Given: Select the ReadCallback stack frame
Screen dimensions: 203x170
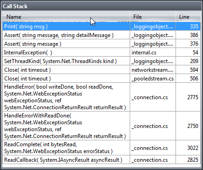Looking at the screenshot, I should point(101,160).
